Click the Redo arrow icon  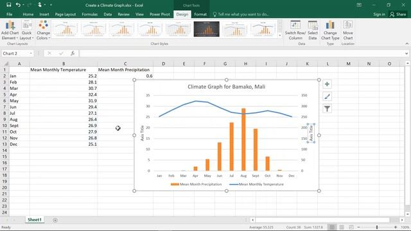[x=29, y=4]
